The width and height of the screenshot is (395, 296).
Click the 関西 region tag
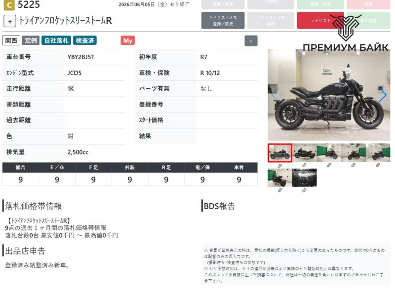(11, 40)
